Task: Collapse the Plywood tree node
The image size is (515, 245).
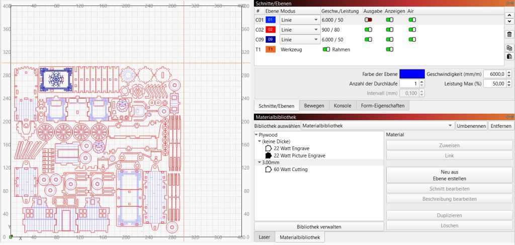Action: 256,135
